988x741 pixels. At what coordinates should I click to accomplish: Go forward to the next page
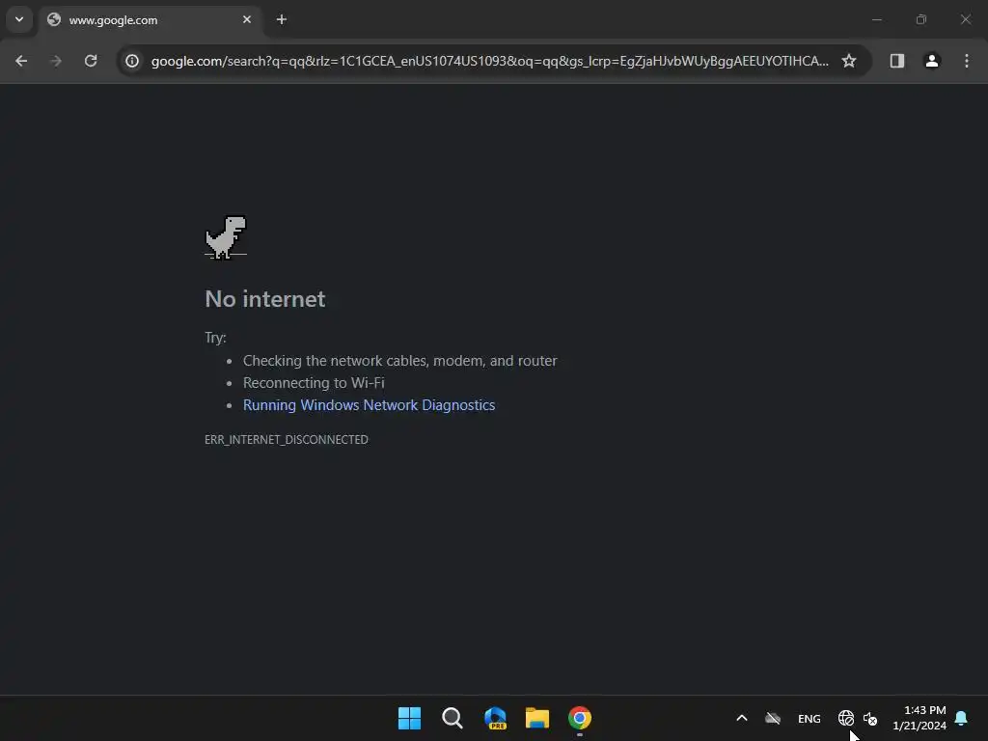tap(56, 61)
